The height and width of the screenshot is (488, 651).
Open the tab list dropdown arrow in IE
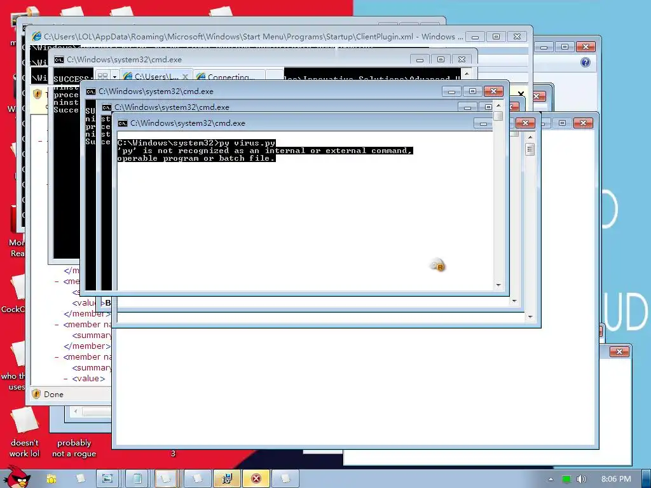(114, 77)
